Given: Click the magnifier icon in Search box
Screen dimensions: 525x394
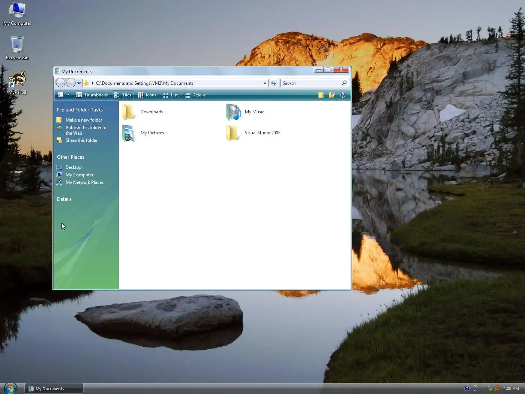Looking at the screenshot, I should 344,83.
